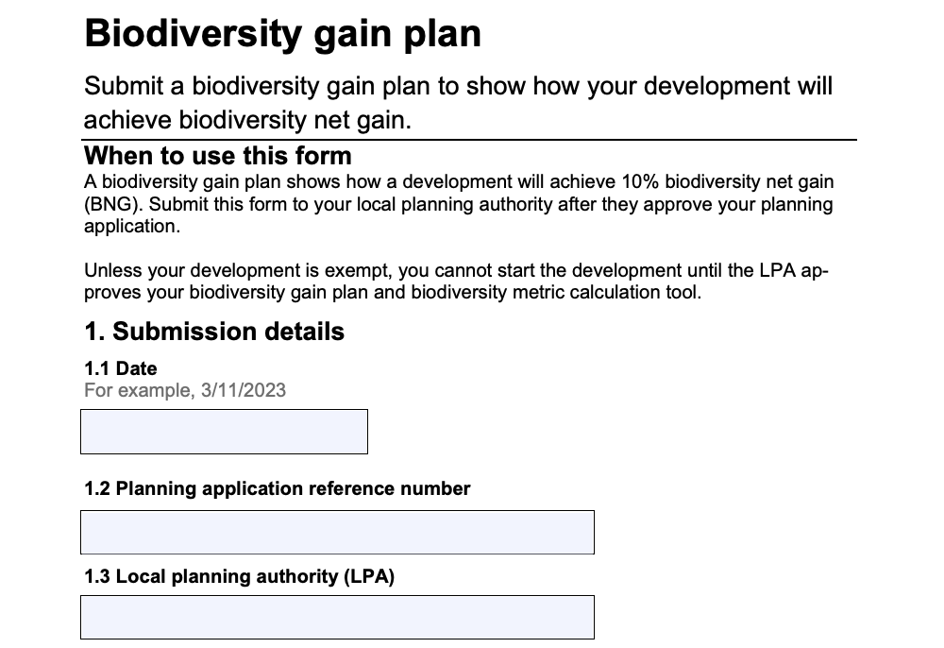Viewport: 944px width, 648px height.
Task: Click the 'Biodiversity gain plan' main title
Action: point(282,33)
